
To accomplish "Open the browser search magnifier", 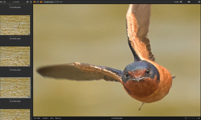I will point(31,2).
